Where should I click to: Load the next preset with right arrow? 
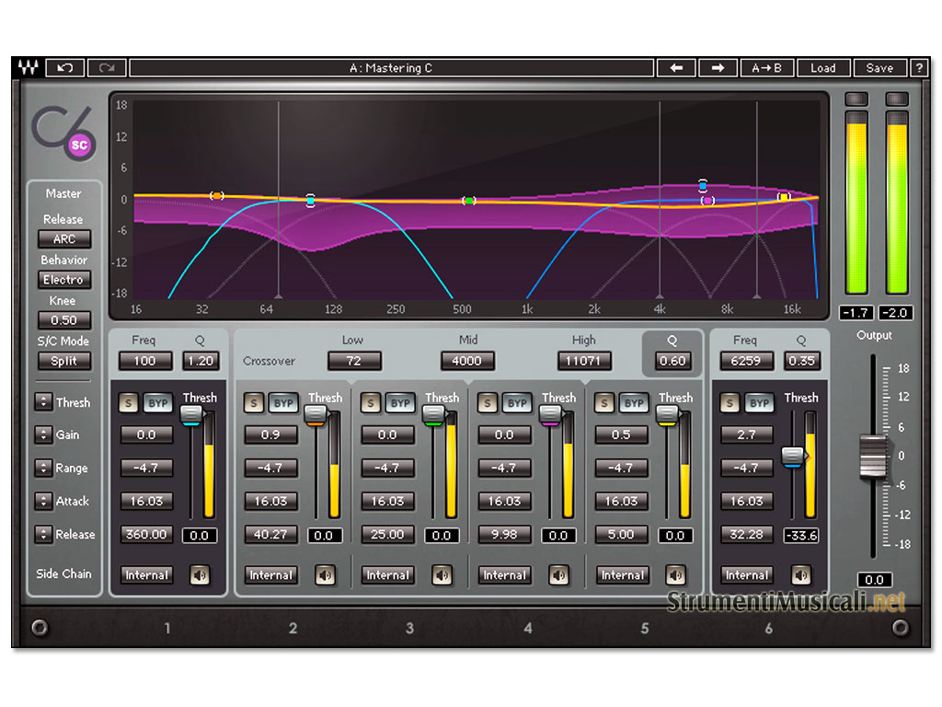(718, 68)
